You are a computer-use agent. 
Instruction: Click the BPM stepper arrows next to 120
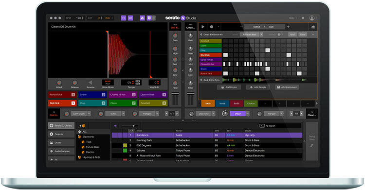(x=83, y=18)
